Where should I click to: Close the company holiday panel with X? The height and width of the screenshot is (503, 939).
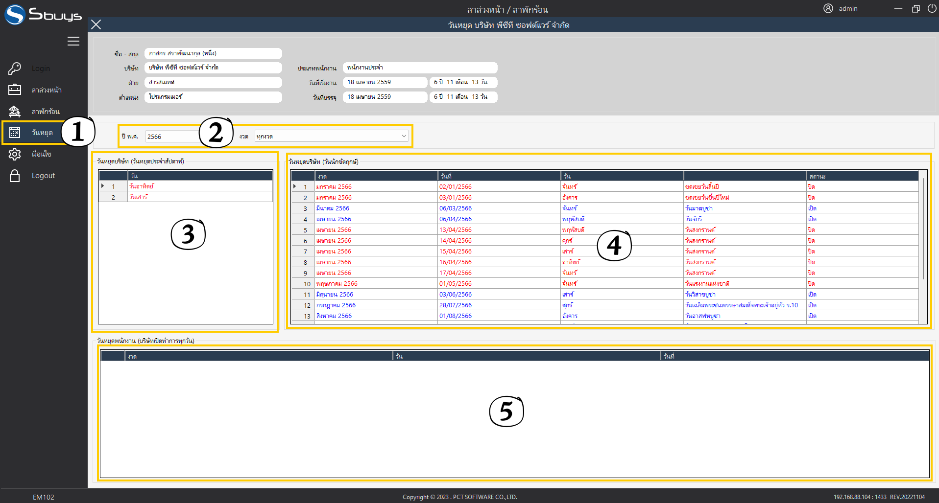[96, 24]
